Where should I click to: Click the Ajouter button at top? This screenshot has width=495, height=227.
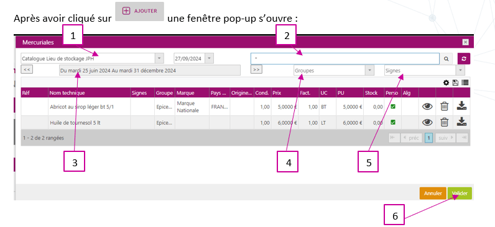139,11
